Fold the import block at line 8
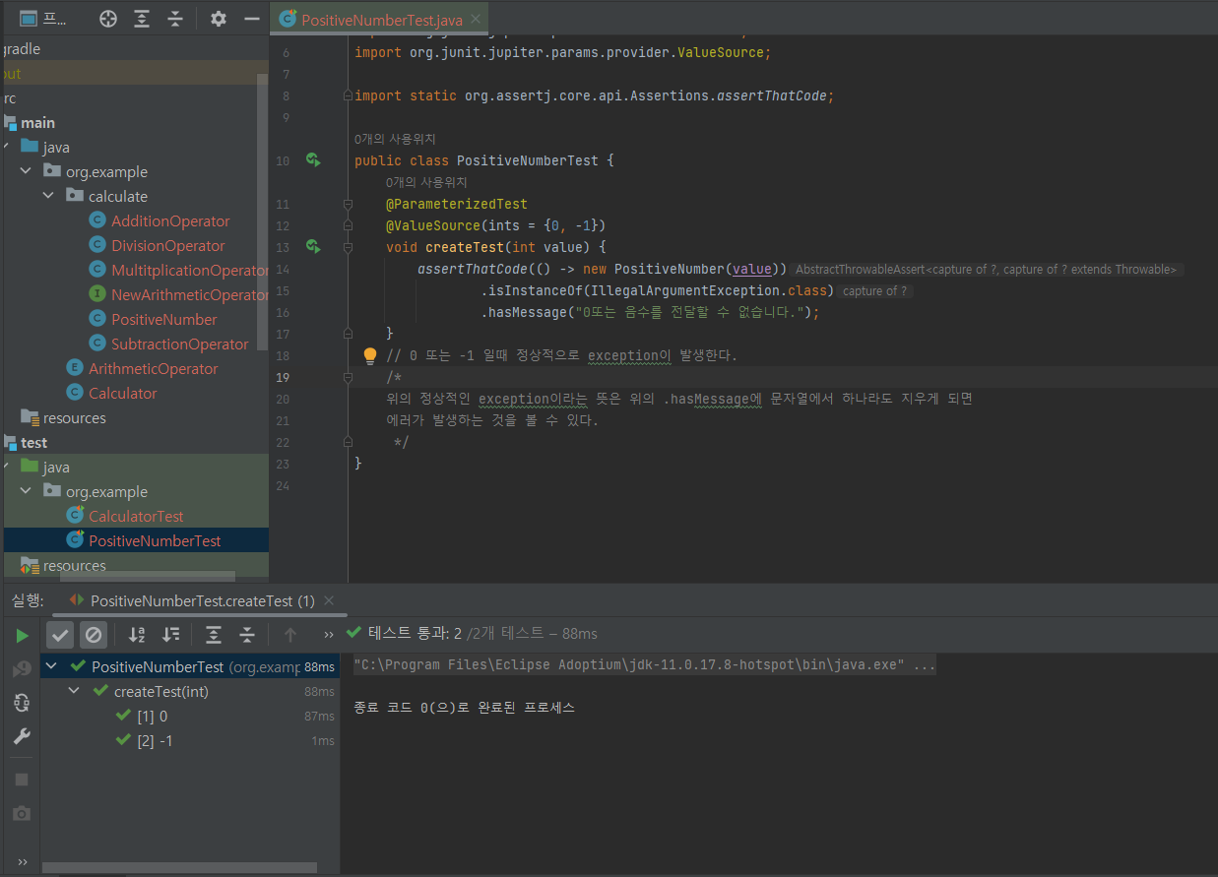This screenshot has height=877, width=1218. pos(347,95)
